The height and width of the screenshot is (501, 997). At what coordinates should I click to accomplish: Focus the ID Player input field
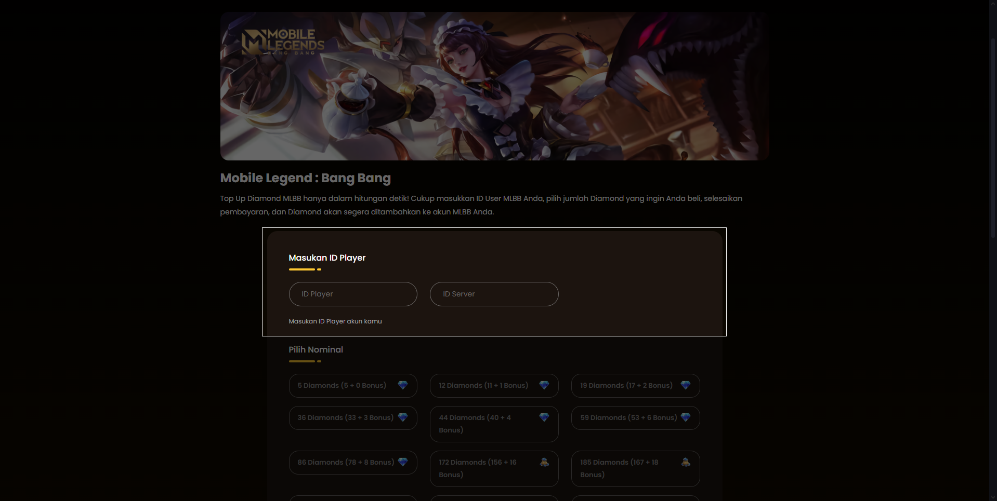(x=353, y=294)
